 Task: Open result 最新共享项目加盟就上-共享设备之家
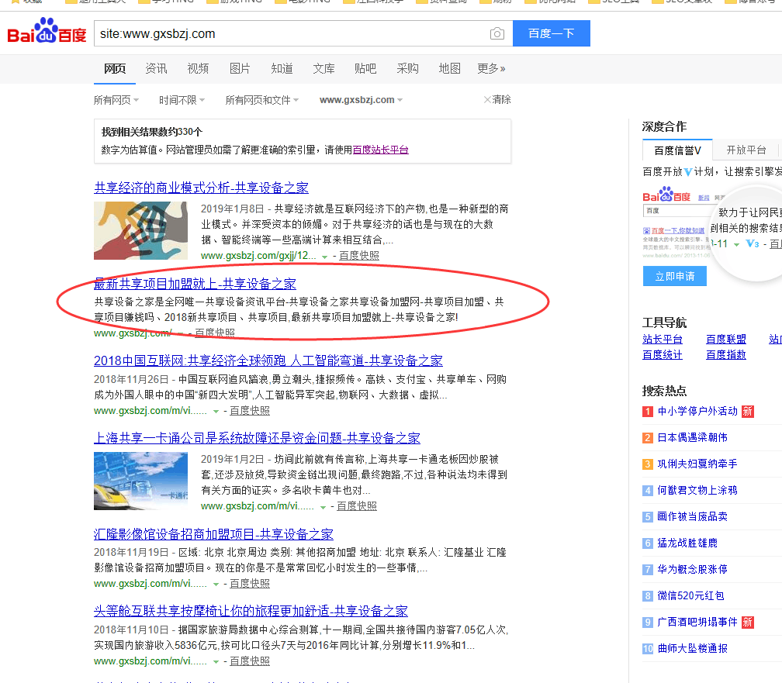195,285
